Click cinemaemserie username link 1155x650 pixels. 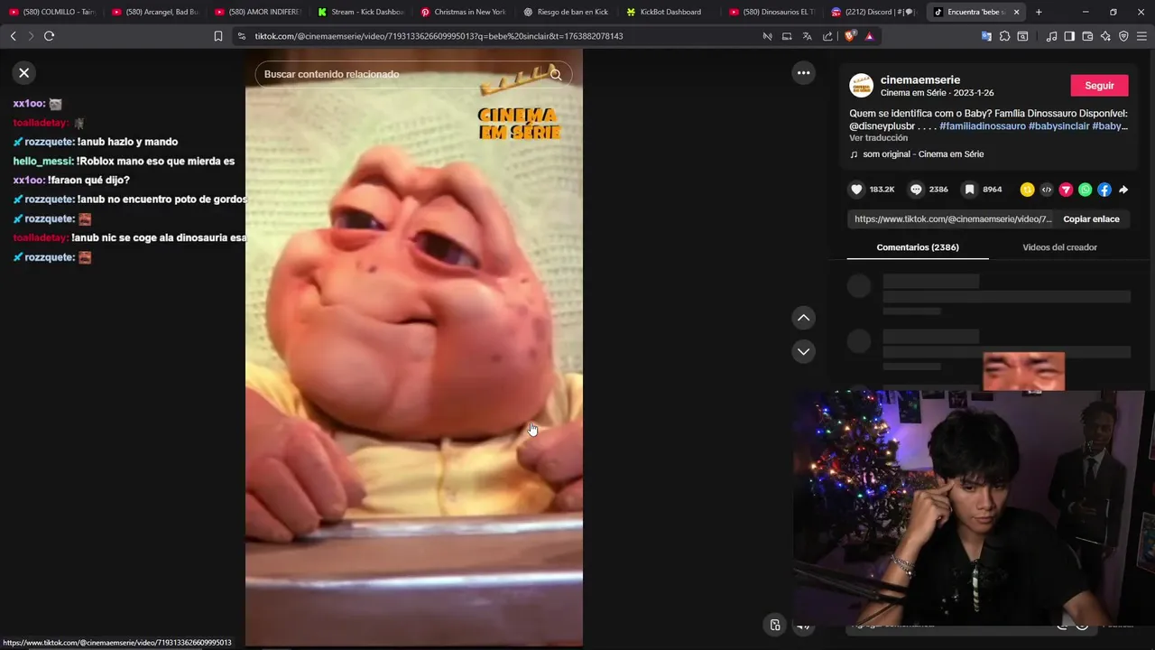click(920, 79)
